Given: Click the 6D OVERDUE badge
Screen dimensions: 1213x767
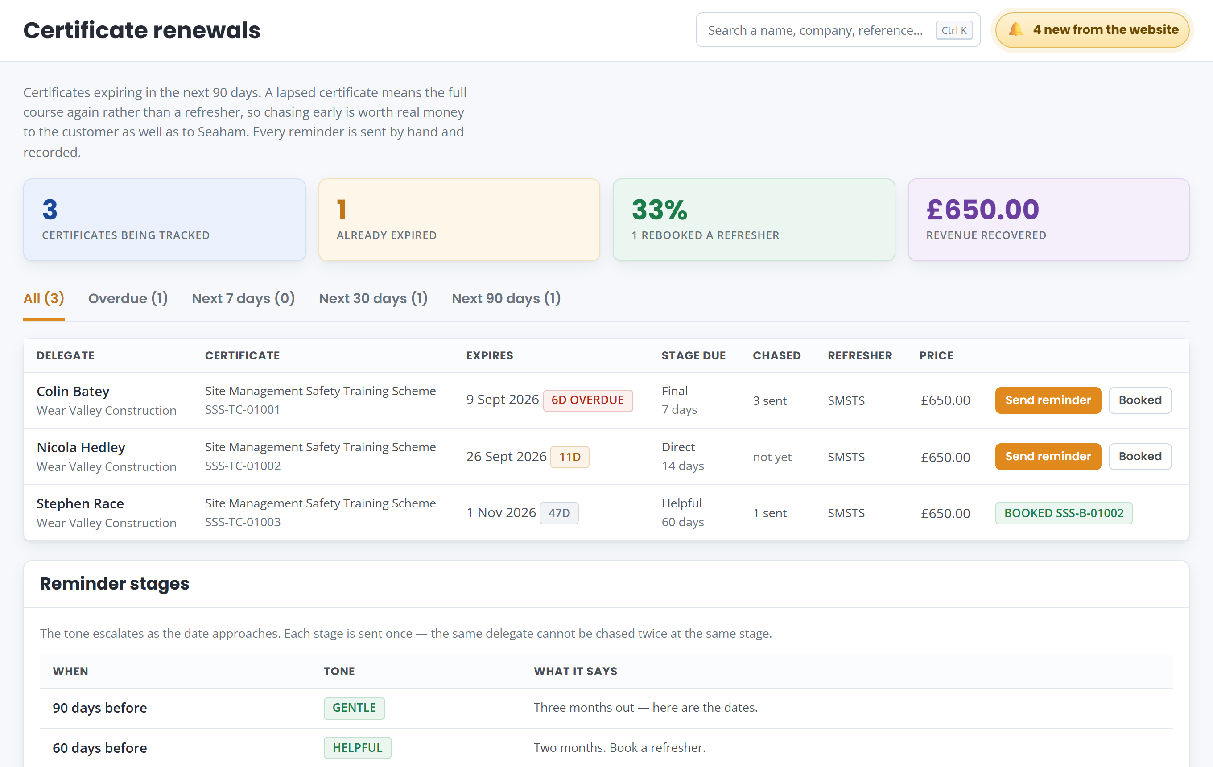Looking at the screenshot, I should coord(588,400).
